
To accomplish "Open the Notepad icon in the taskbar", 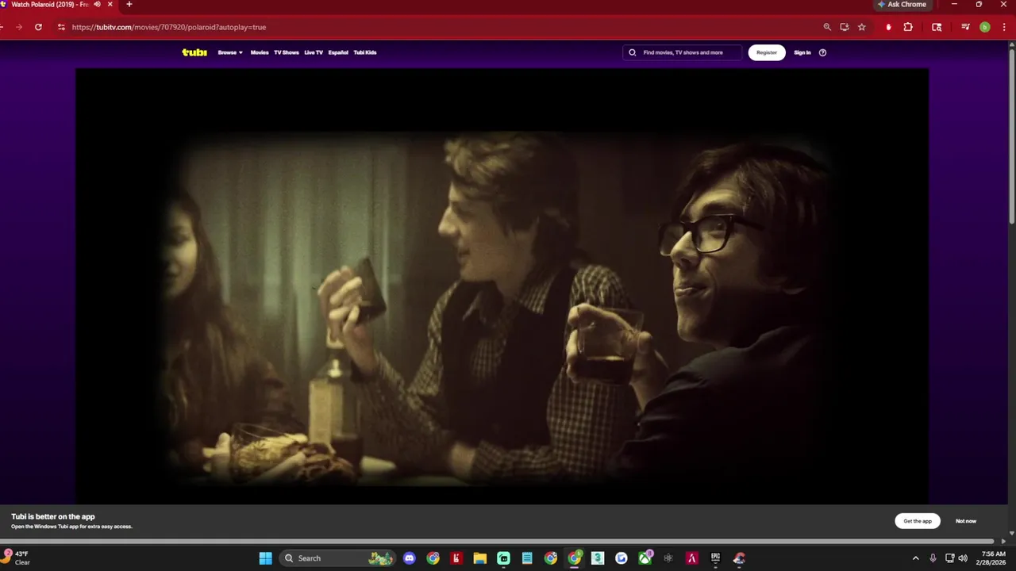I will pos(527,558).
